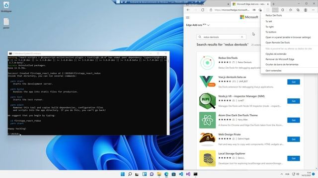Get the Vue.js devtools beta extension
Viewport: 318px width, 178px height.
pos(294,82)
